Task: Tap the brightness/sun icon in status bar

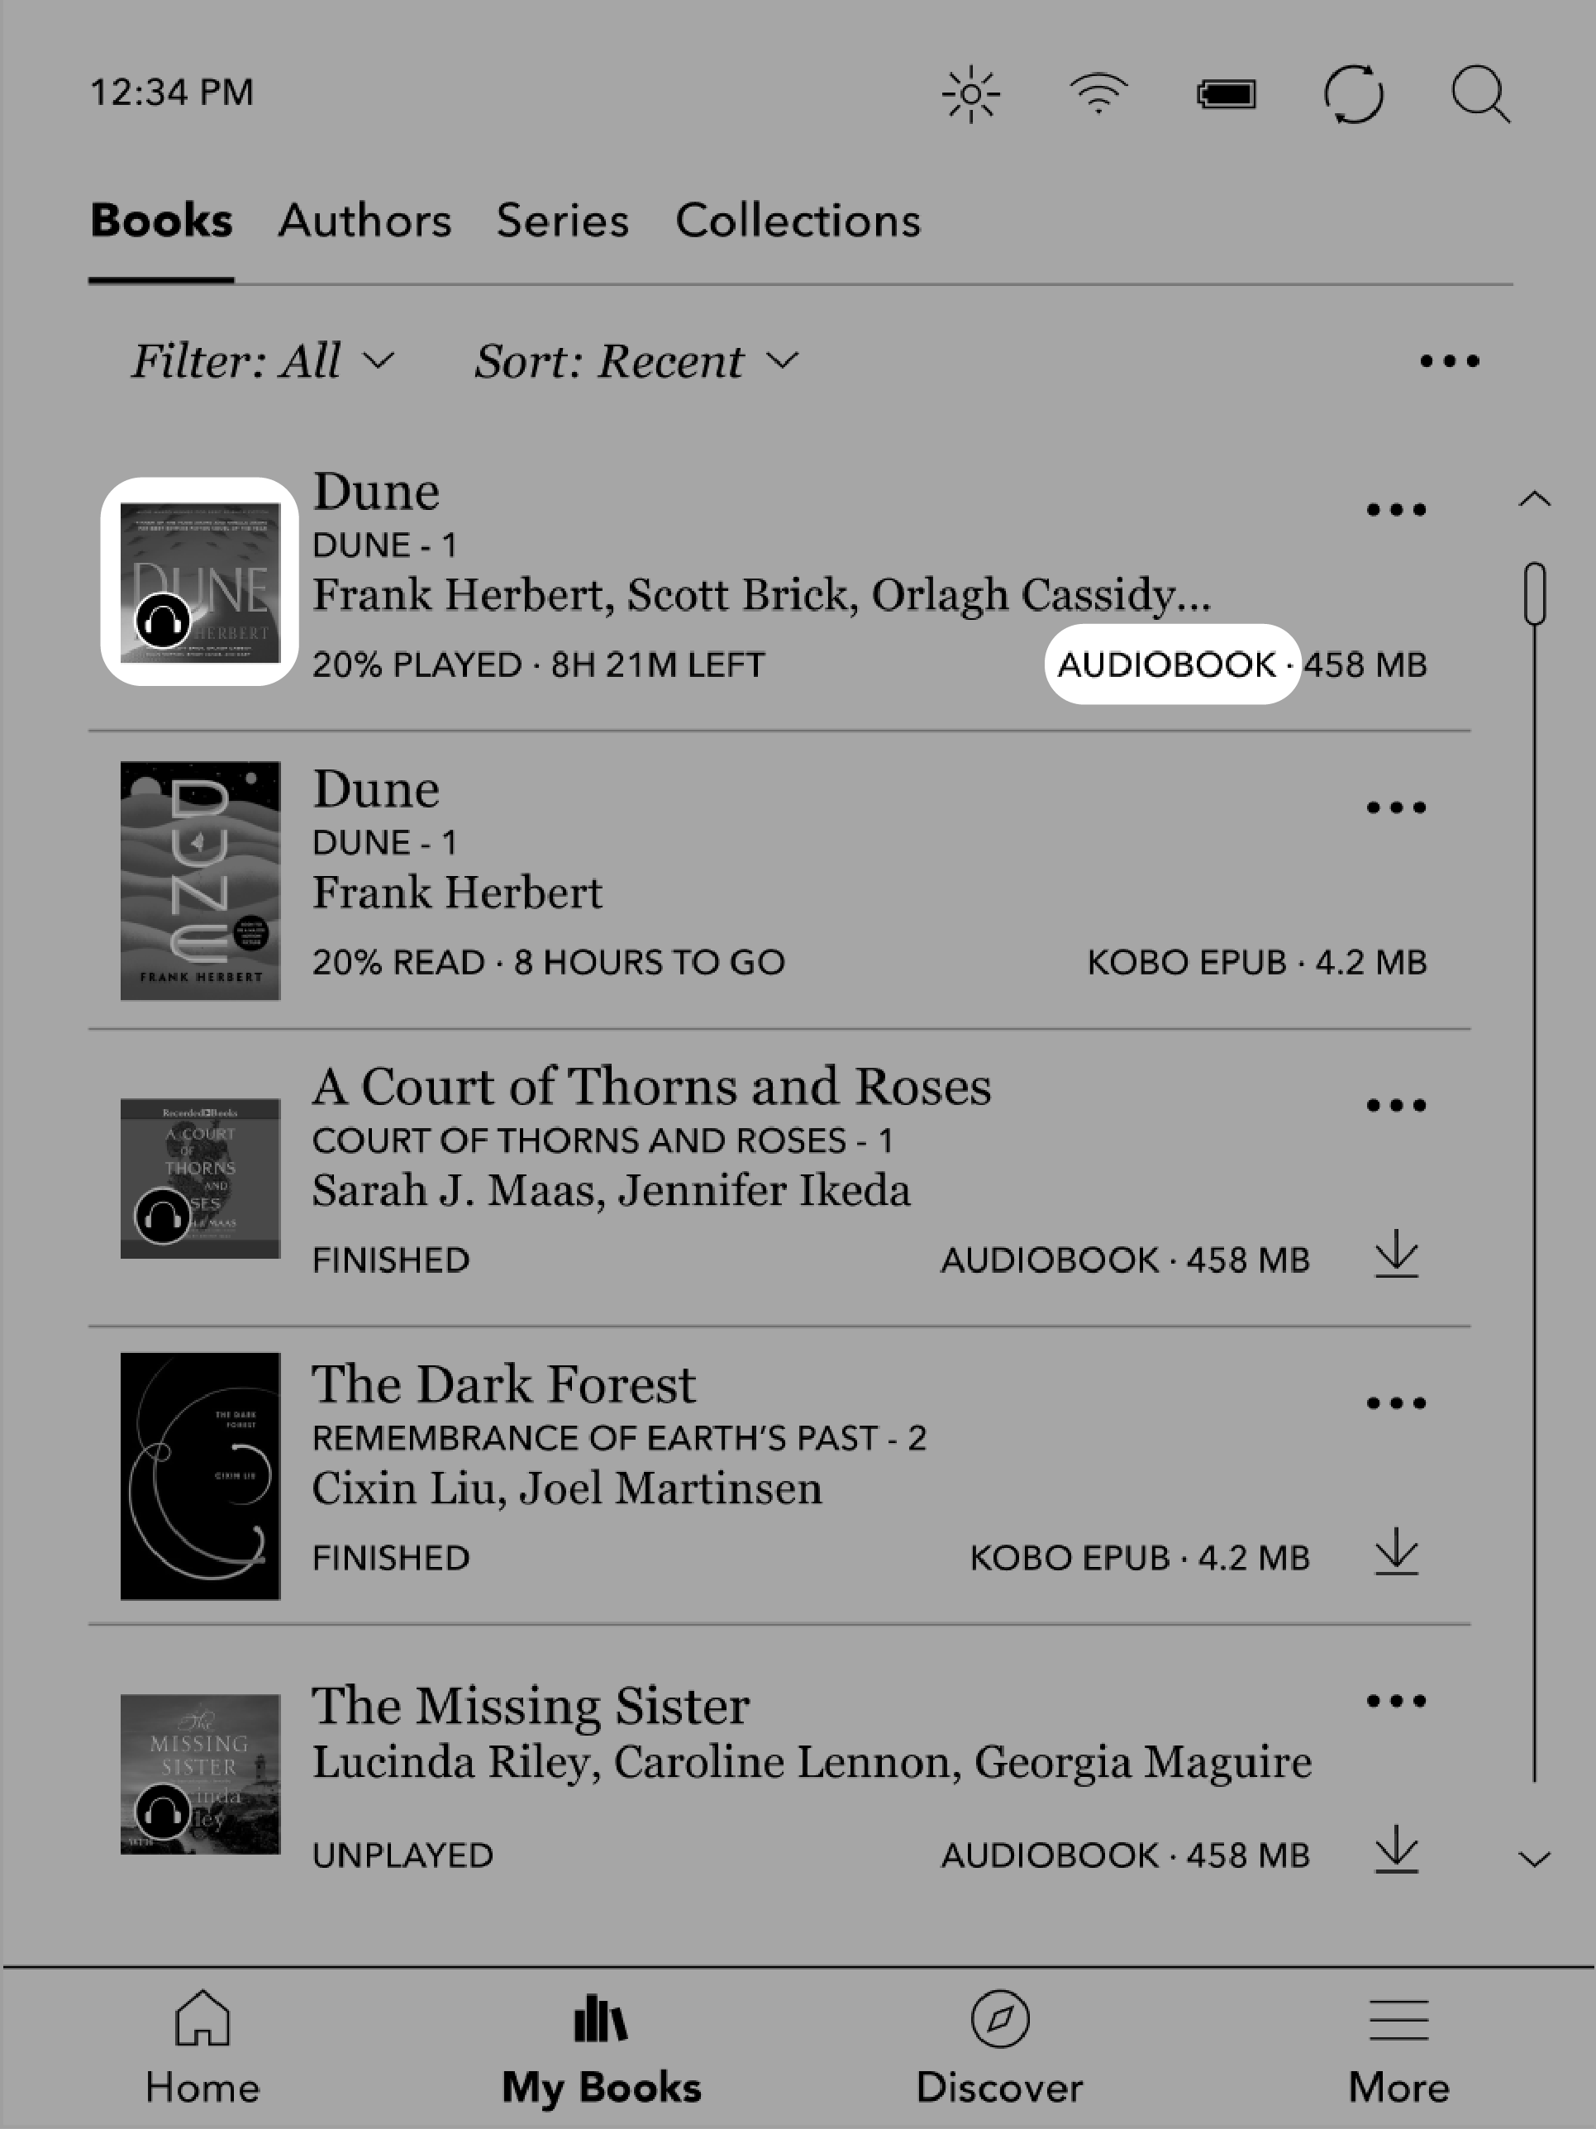Action: (x=970, y=96)
